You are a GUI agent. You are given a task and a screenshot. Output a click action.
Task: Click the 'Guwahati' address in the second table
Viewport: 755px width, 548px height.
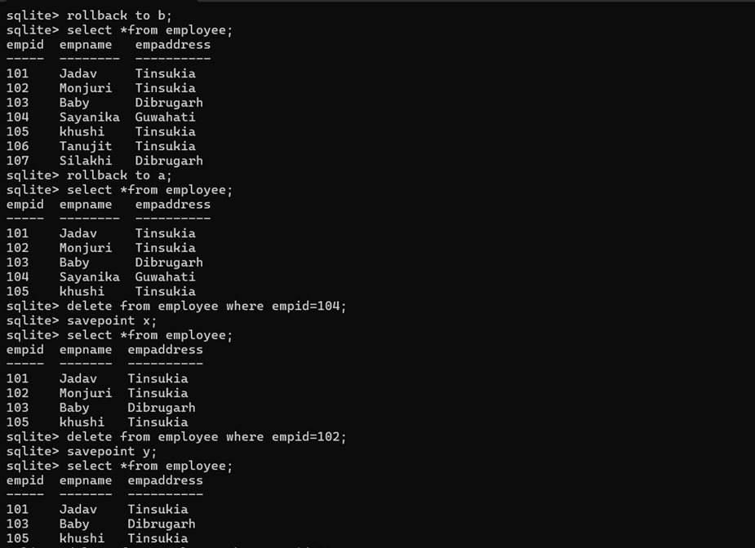point(165,276)
